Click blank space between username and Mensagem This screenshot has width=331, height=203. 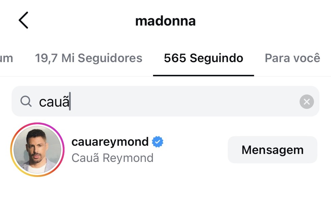pyautogui.click(x=195, y=150)
